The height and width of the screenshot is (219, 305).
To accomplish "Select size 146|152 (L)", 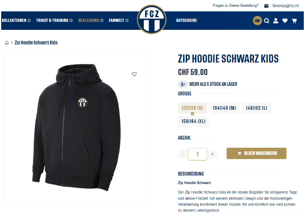I will tap(256, 108).
